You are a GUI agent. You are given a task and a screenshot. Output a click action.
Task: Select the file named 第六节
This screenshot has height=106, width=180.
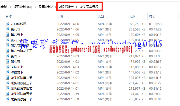pyautogui.click(x=15, y=56)
